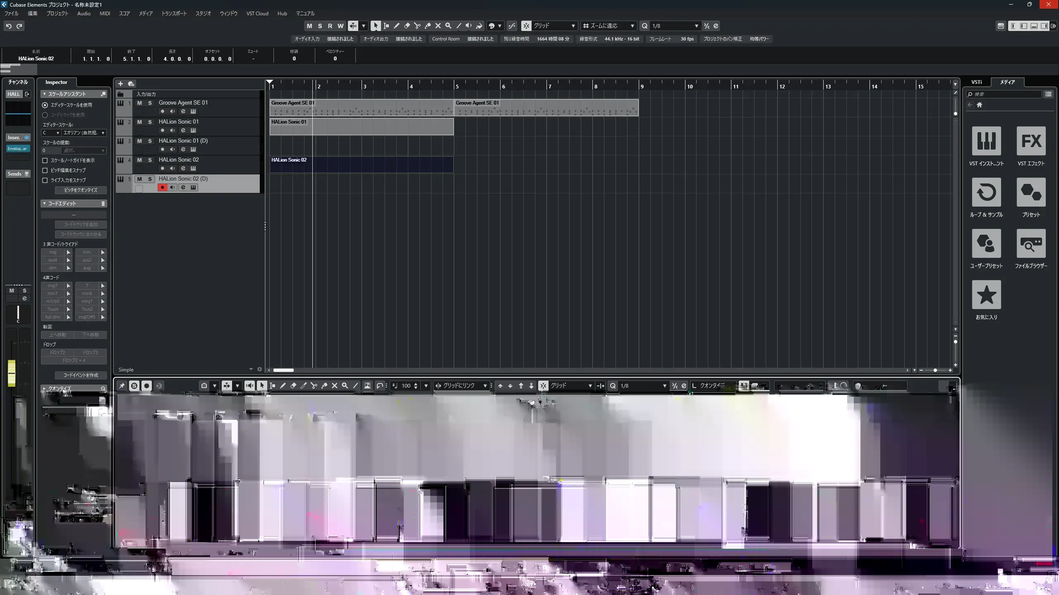Switch to the VSTi tab
1059x595 pixels.
point(976,82)
